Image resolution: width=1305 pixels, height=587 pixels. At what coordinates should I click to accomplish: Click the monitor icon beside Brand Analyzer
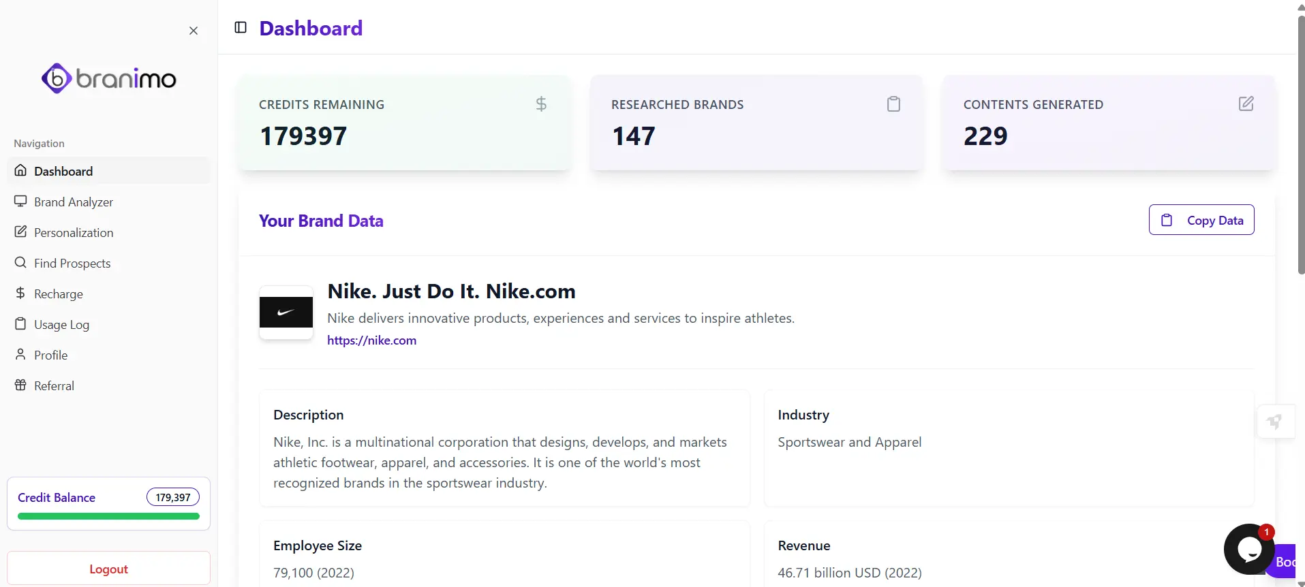21,201
